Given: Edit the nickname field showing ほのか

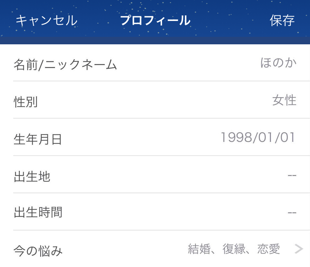Looking at the screenshot, I should click(x=278, y=63).
